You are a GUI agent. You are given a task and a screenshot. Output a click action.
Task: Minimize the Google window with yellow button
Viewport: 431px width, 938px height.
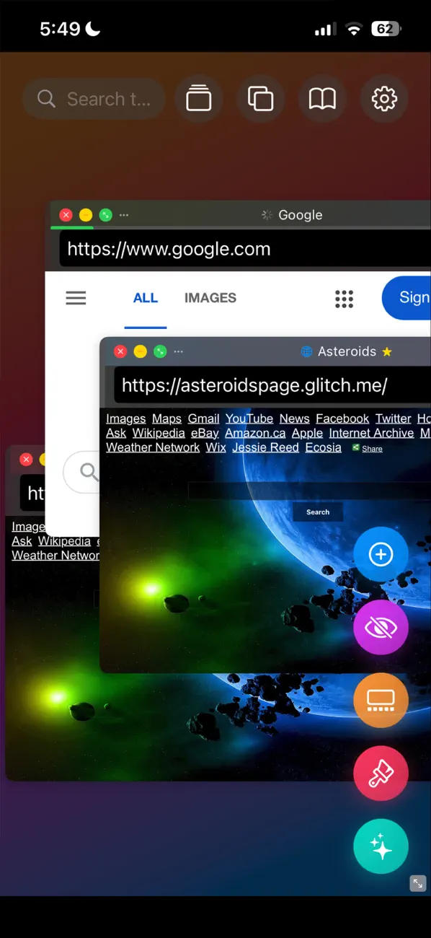coord(86,215)
